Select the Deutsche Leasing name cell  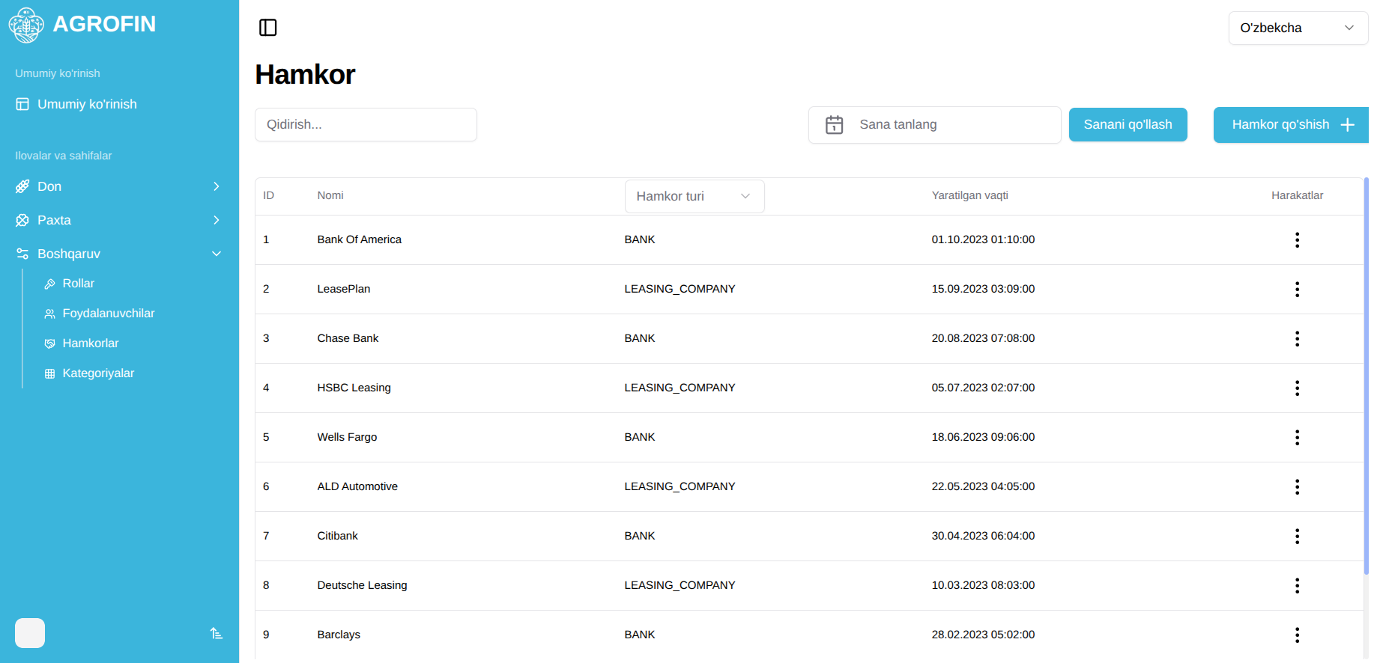(362, 585)
